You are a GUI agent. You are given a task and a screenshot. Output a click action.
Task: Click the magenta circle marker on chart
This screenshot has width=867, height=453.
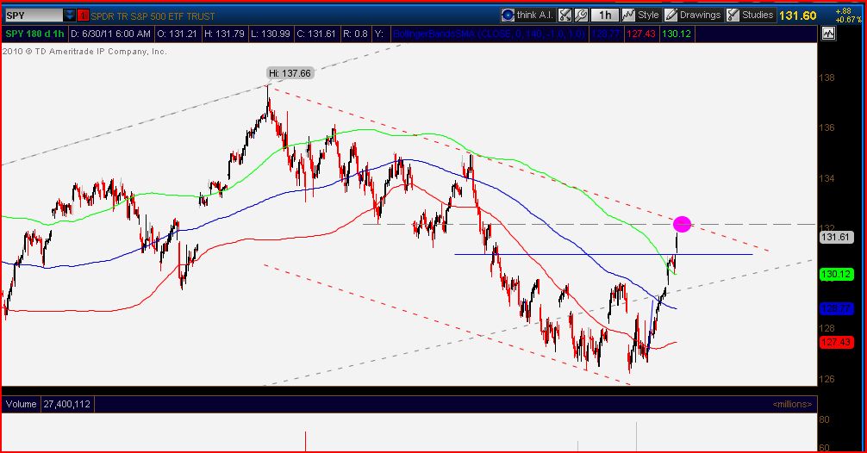[682, 224]
